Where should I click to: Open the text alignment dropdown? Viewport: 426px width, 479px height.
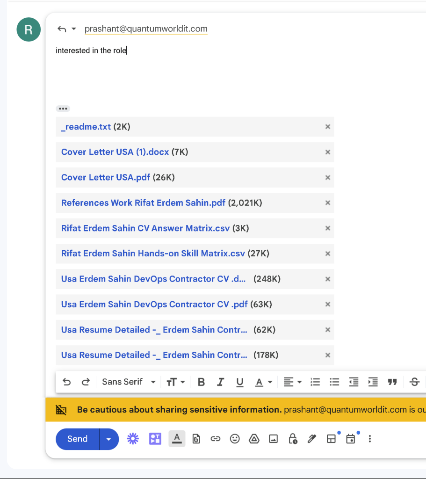click(293, 382)
